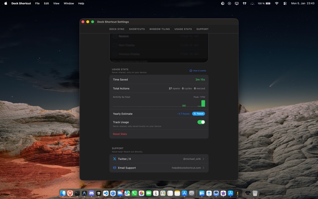Click the 2m 15s time saved value

200,80
